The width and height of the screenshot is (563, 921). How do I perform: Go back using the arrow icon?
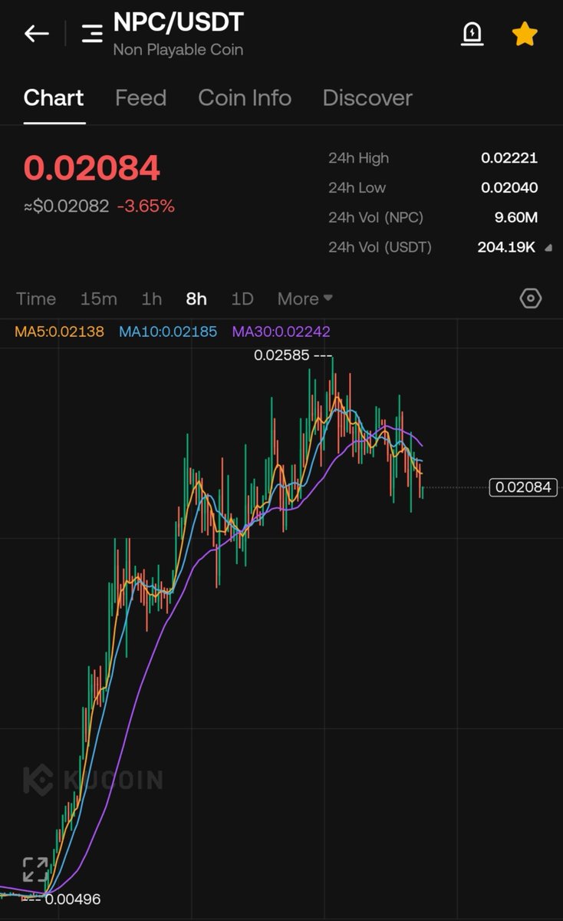point(36,34)
